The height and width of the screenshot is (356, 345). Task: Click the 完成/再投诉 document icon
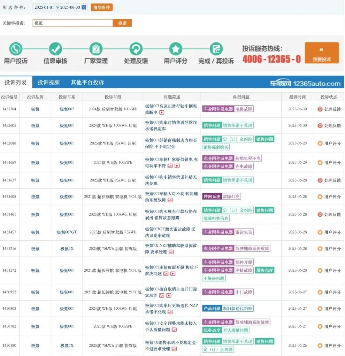coord(216,49)
